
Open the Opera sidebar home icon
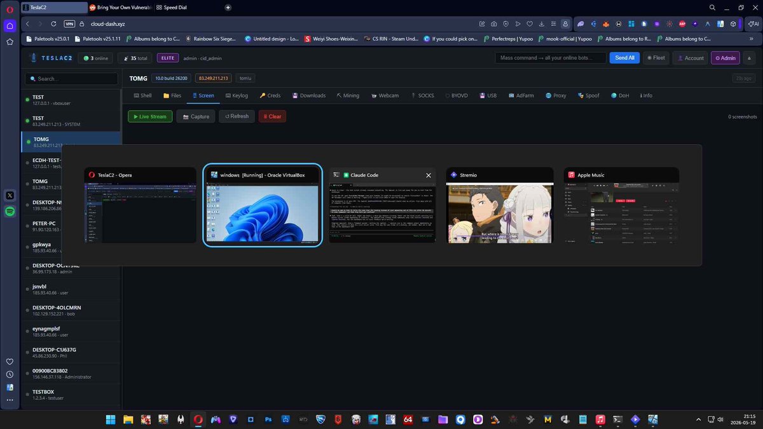click(x=10, y=26)
